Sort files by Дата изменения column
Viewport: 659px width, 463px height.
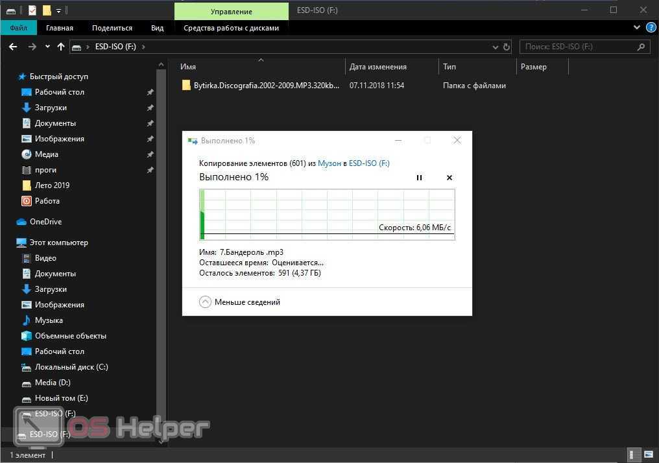378,67
